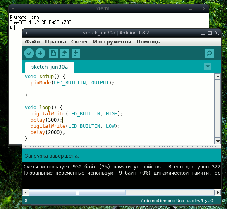Click 'digitalWrite(LED_BUILTIN, HIGH);' line
The image size is (227, 209).
(77, 114)
